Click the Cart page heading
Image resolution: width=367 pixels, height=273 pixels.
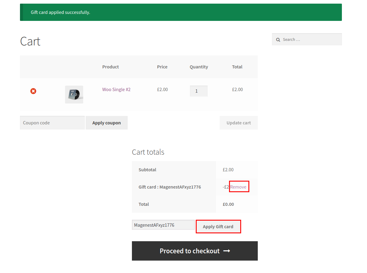(x=30, y=41)
